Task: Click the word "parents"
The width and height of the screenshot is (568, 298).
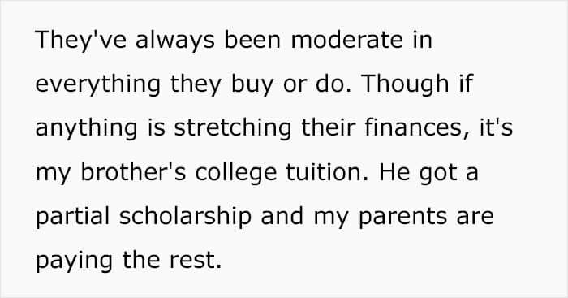Action: pos(402,217)
